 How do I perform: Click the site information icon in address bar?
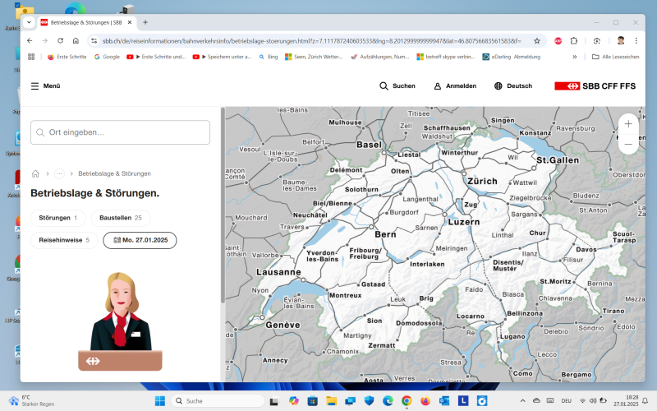pyautogui.click(x=94, y=40)
